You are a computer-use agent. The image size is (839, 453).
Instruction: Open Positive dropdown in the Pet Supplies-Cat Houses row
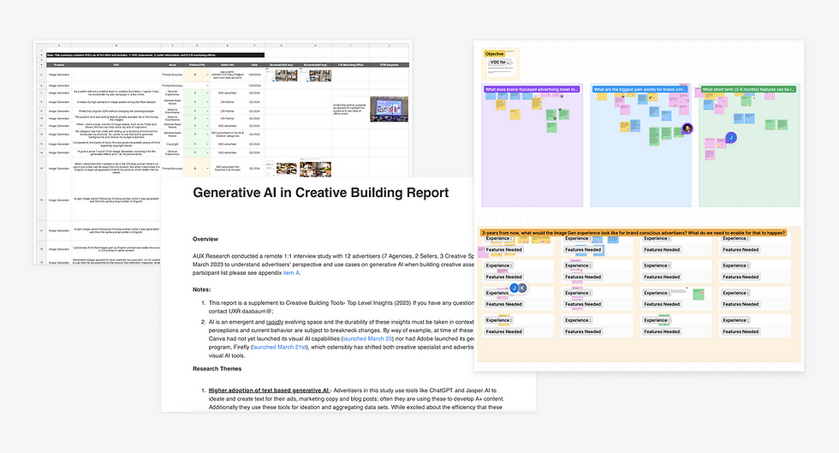click(207, 168)
